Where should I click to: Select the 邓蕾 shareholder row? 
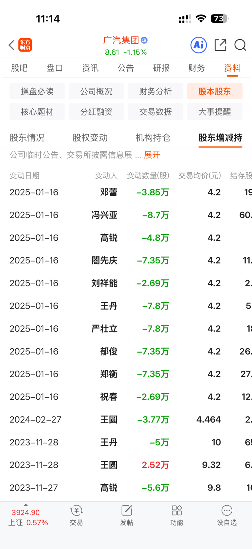click(126, 192)
